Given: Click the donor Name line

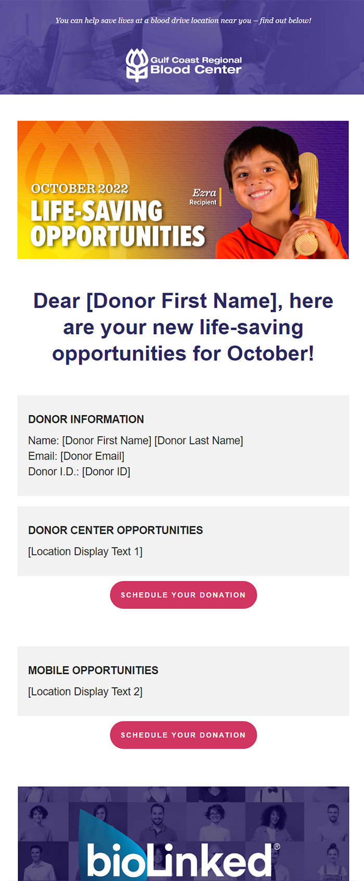Looking at the screenshot, I should 135,440.
